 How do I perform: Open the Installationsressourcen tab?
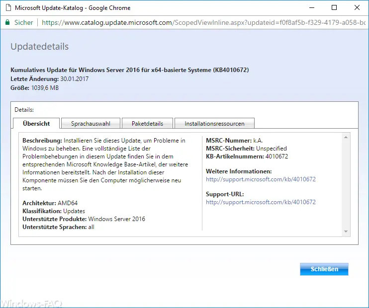tap(214, 123)
